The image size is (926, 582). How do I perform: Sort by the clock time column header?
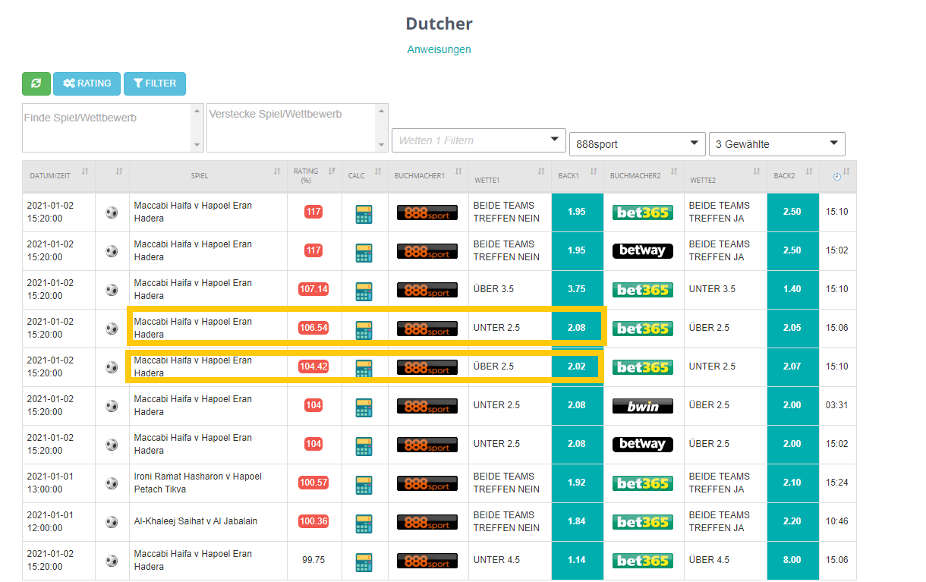click(837, 175)
